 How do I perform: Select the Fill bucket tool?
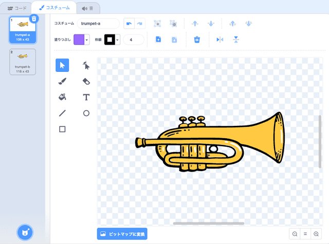point(62,97)
